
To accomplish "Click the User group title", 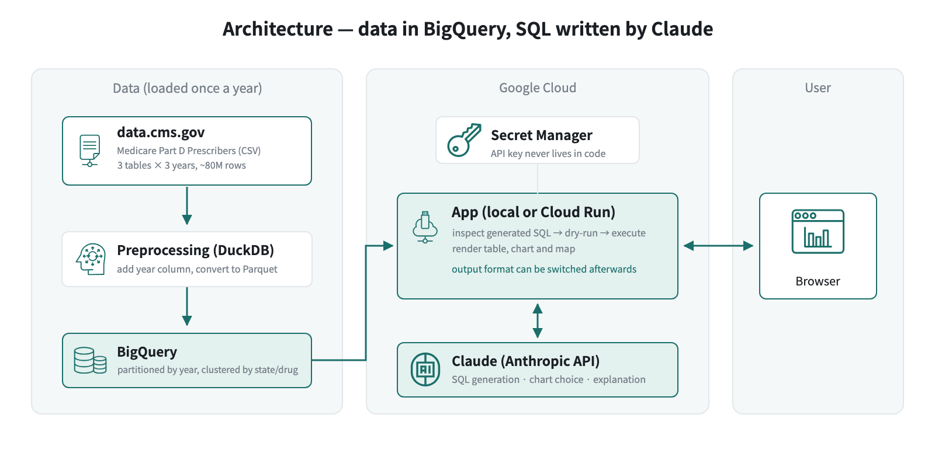I will (x=818, y=88).
